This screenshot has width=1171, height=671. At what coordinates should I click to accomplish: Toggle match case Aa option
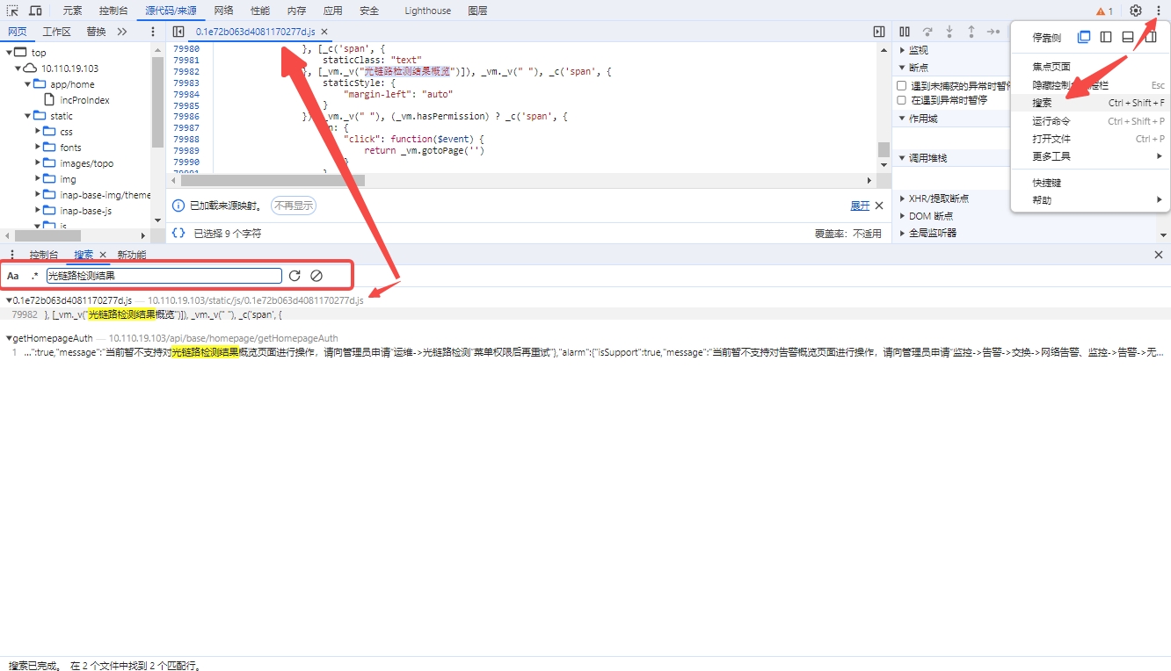[x=13, y=276]
